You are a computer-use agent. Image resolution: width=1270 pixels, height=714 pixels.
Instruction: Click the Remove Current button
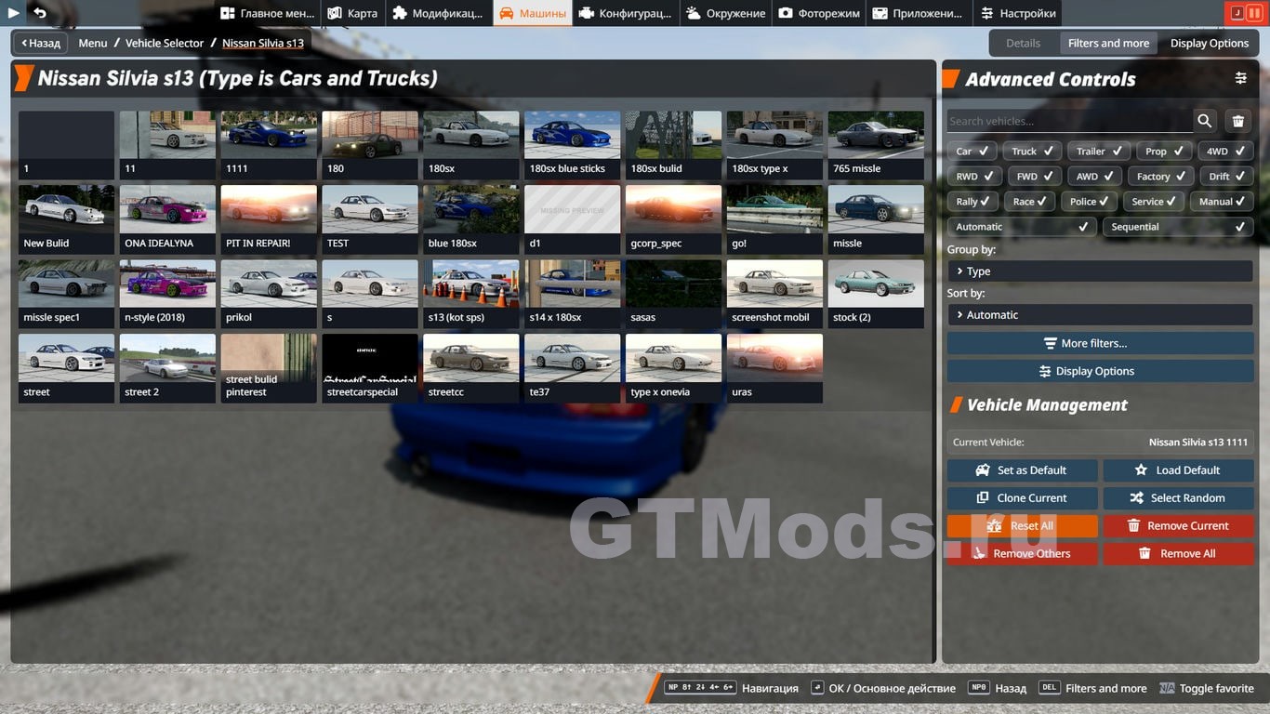coord(1179,526)
